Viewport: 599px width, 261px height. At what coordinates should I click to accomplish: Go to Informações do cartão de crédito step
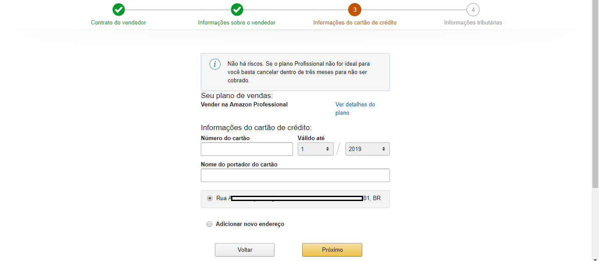tap(355, 22)
